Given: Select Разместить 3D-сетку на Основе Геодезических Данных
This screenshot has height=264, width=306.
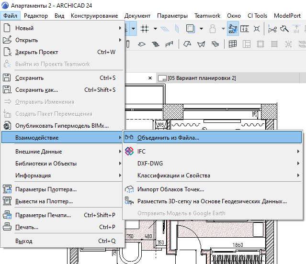Looking at the screenshot, I should click(x=213, y=201).
